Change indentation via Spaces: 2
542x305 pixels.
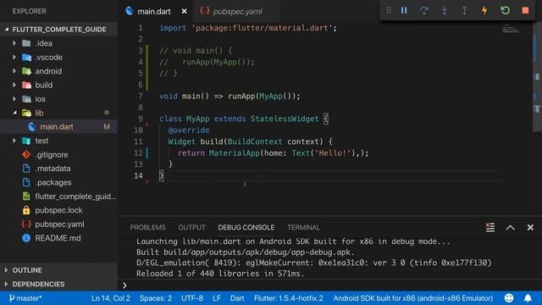(156, 298)
